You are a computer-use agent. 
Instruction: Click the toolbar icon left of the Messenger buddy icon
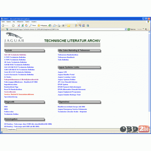[84, 25]
